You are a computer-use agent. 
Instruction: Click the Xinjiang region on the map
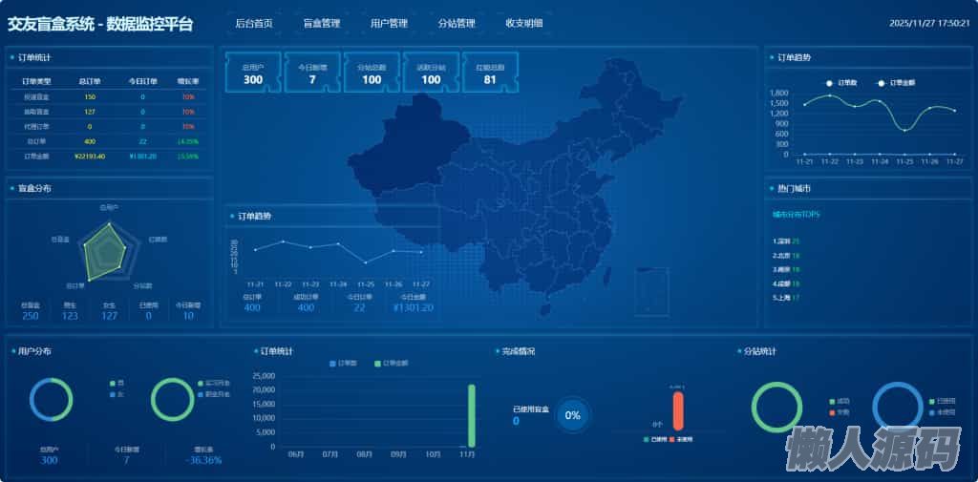tap(409, 145)
